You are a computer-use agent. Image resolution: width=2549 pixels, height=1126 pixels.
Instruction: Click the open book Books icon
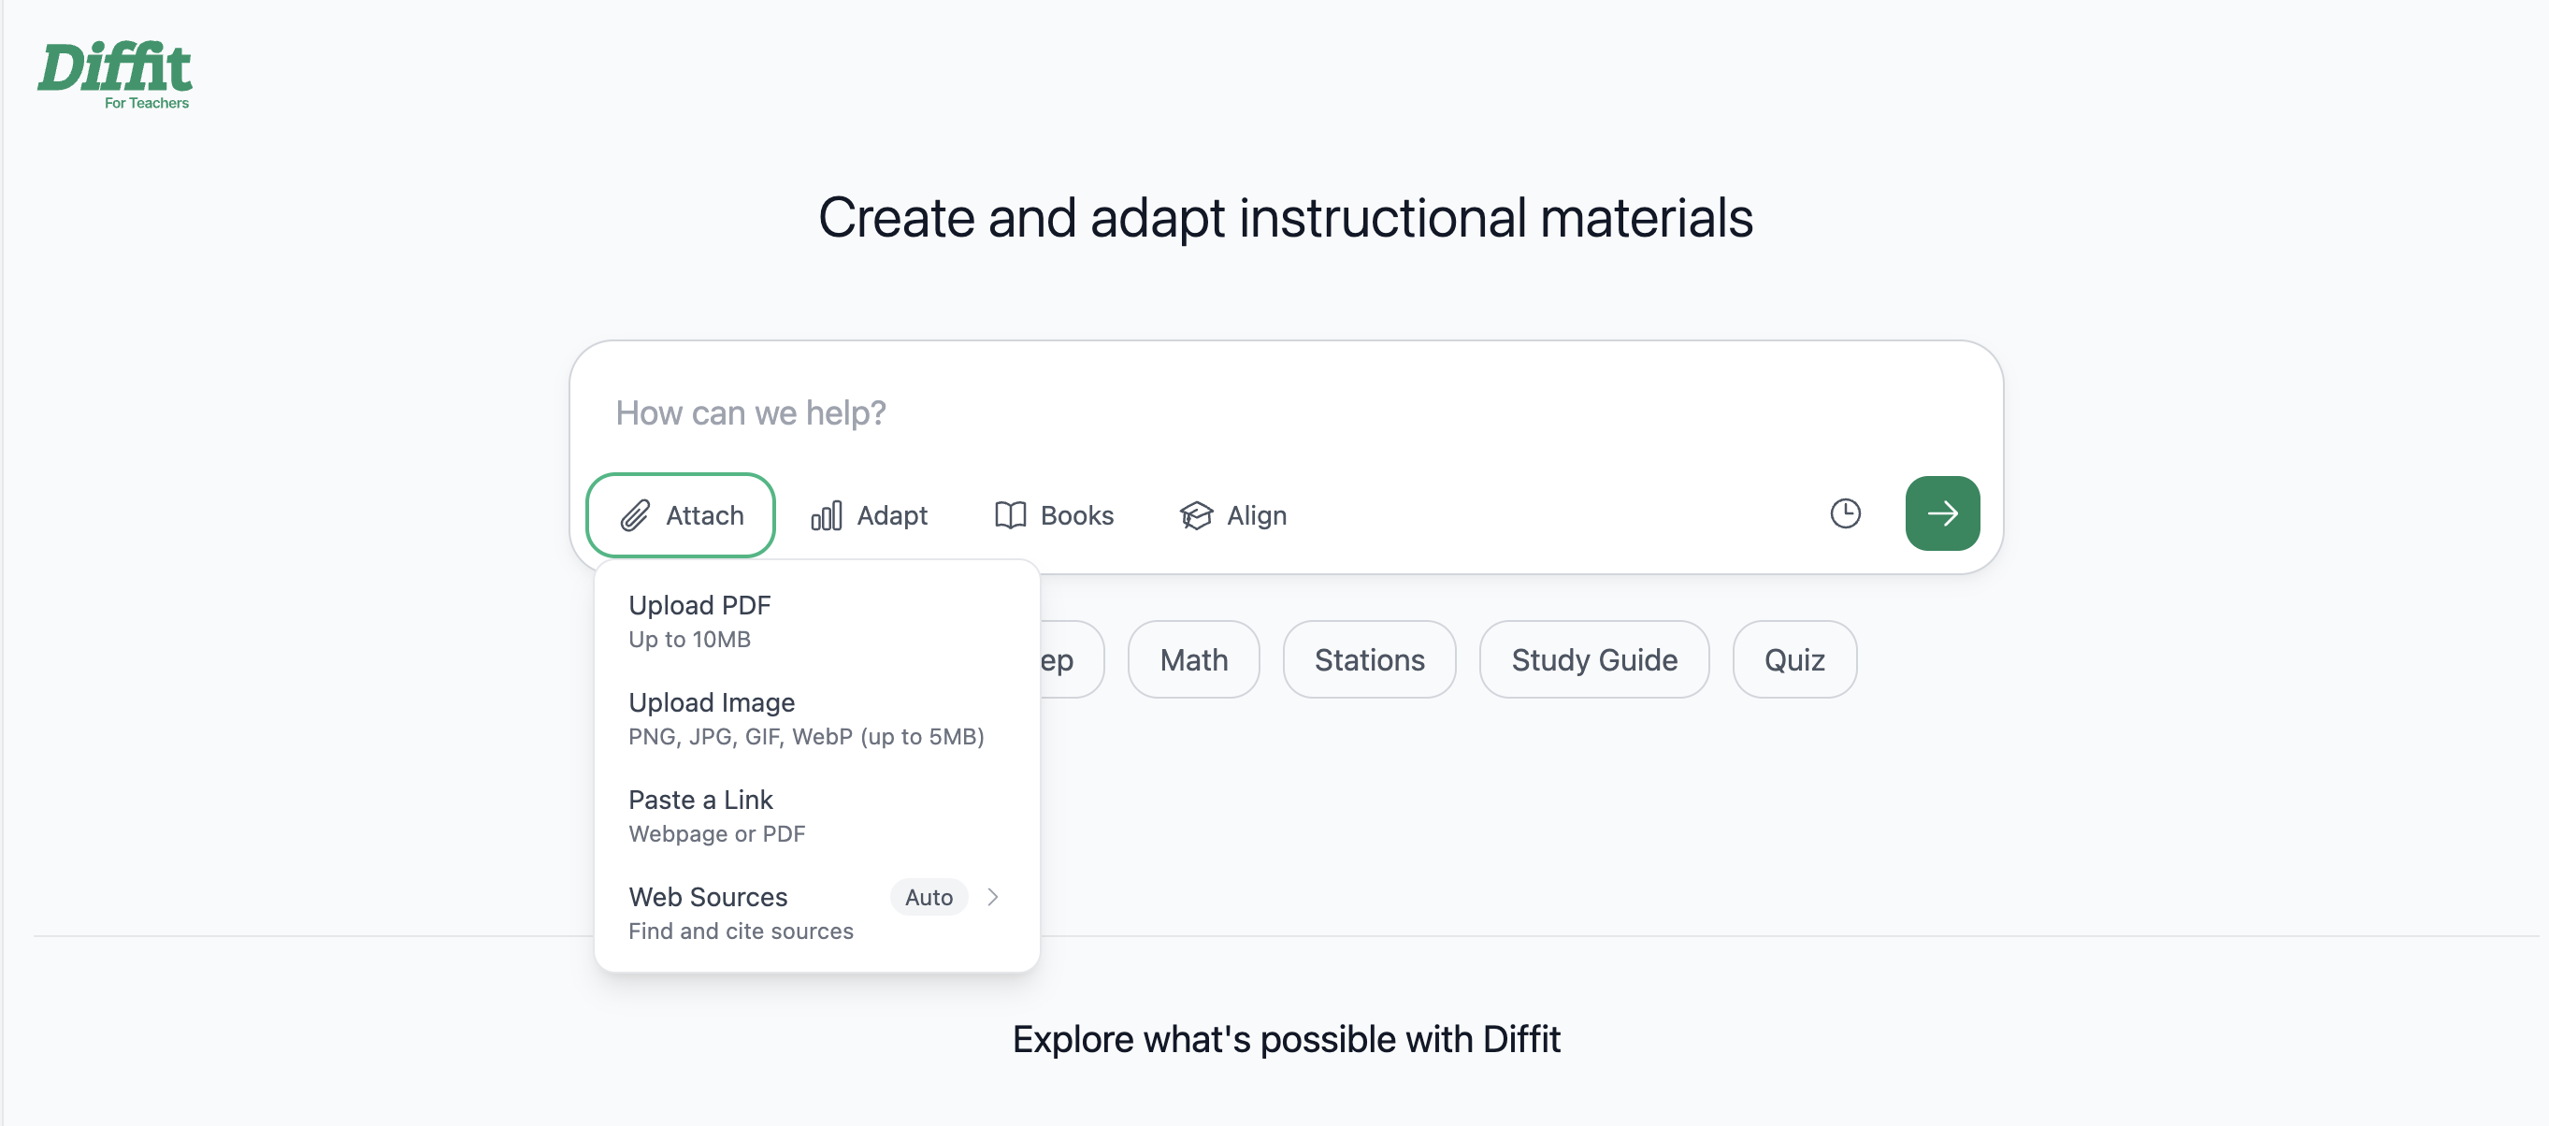[1009, 514]
